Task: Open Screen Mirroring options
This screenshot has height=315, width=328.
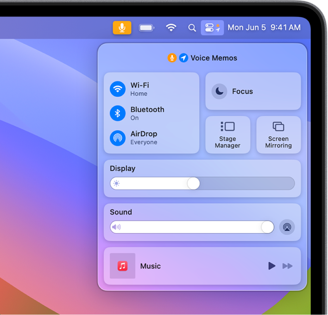Action: (278, 135)
